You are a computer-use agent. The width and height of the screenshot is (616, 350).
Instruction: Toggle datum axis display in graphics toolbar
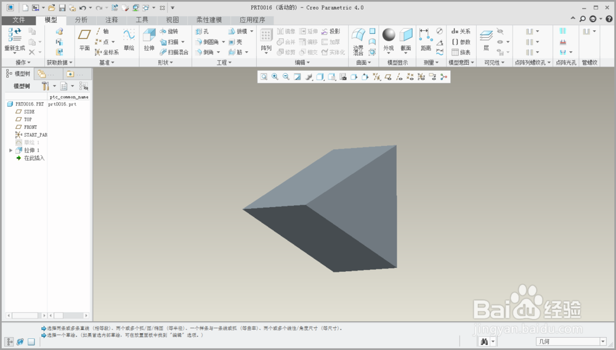399,76
